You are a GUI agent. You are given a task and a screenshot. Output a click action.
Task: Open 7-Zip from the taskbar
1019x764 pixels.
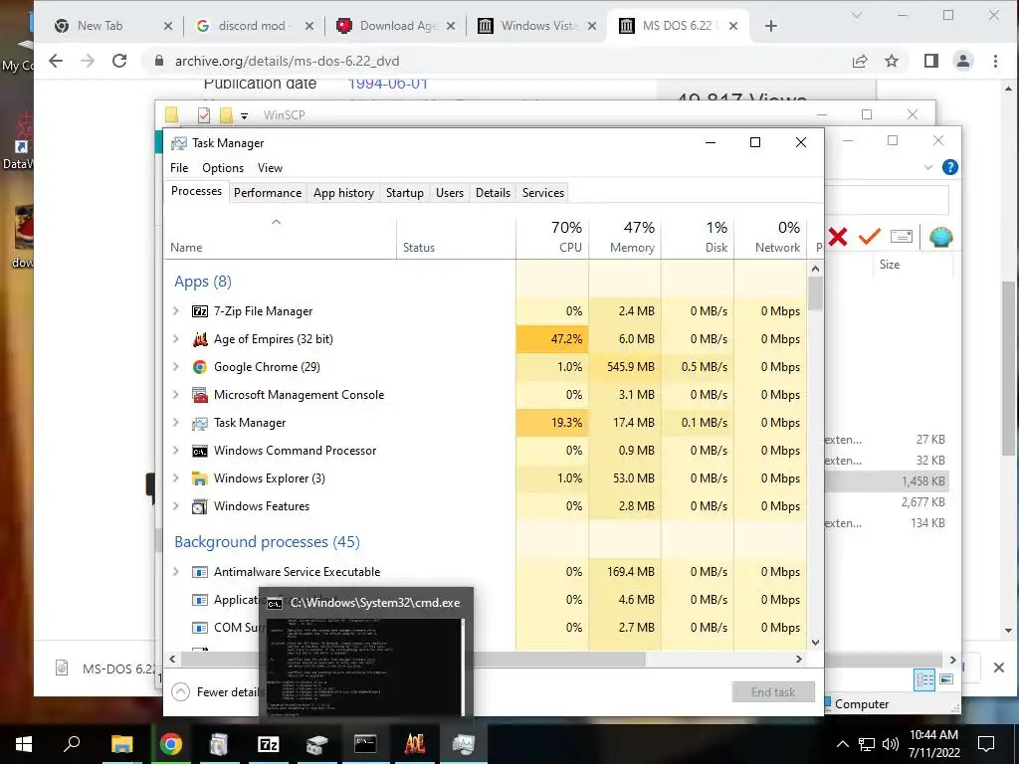(268, 744)
